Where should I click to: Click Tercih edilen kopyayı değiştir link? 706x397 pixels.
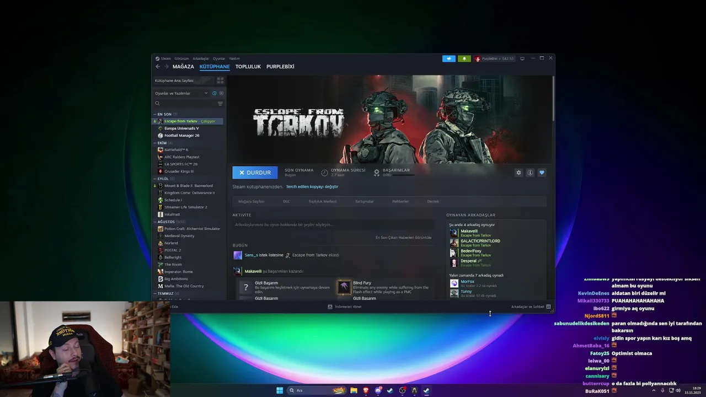pos(312,187)
